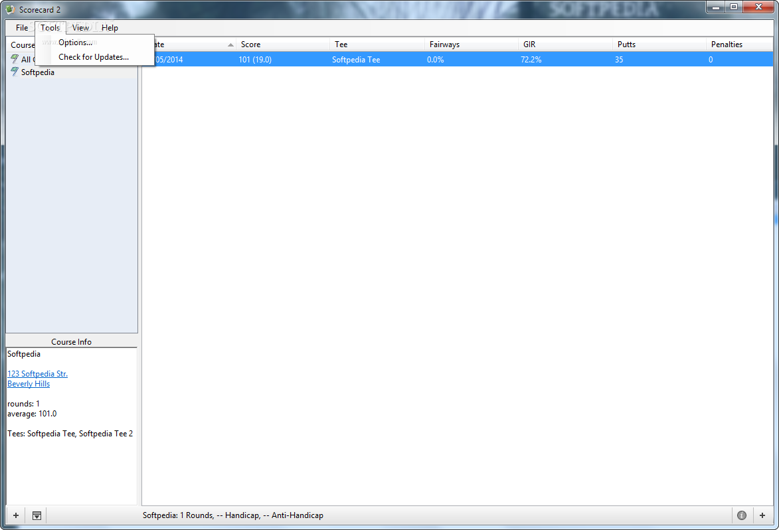Close the Scorecard 2 window
This screenshot has width=779, height=530.
tap(758, 7)
